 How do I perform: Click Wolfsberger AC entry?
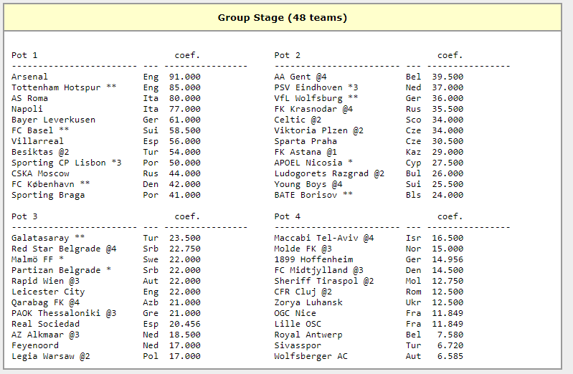click(311, 356)
